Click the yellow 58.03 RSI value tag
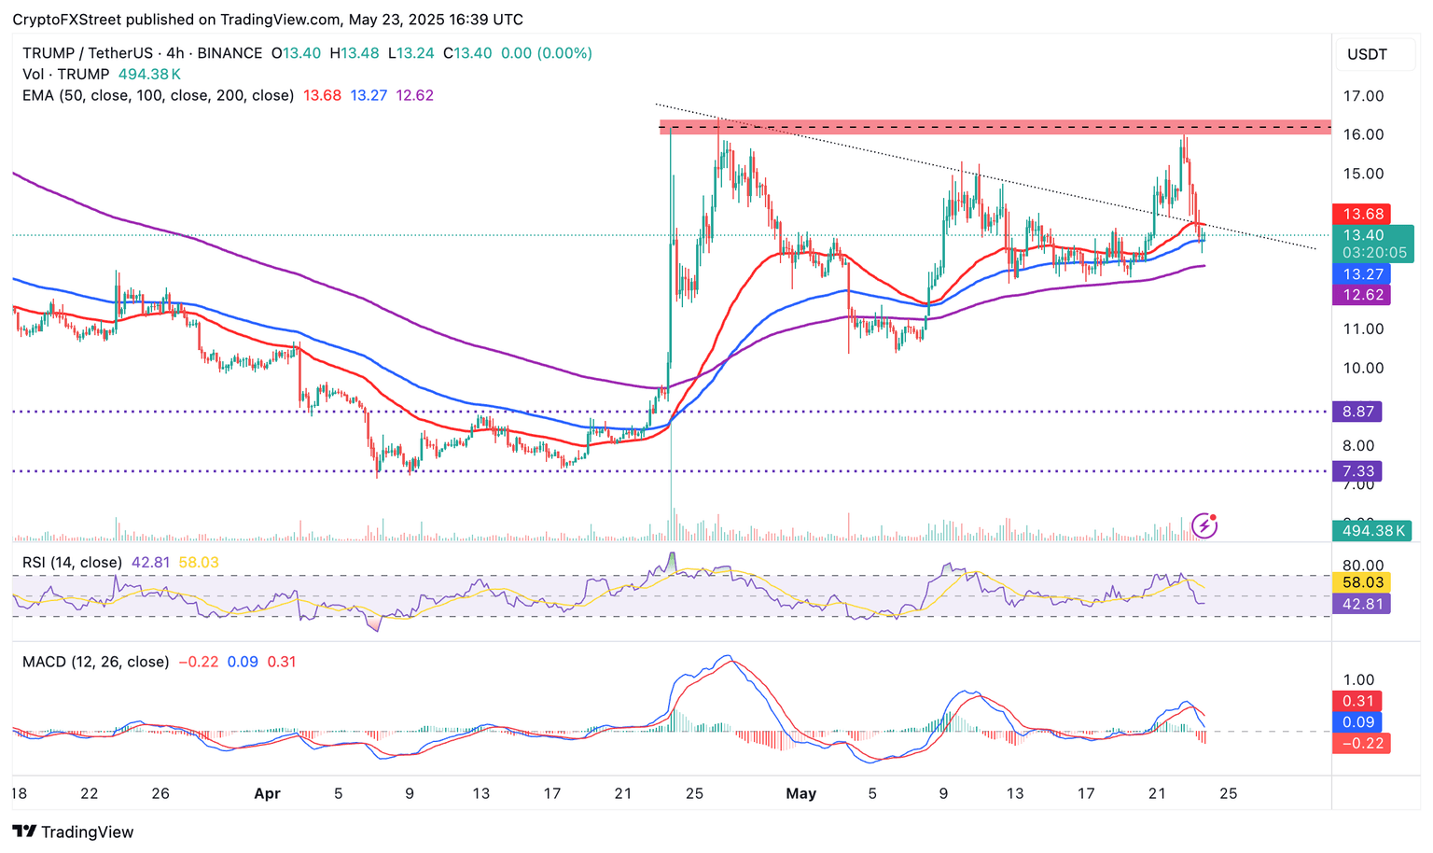This screenshot has height=853, width=1433. coord(1361,582)
